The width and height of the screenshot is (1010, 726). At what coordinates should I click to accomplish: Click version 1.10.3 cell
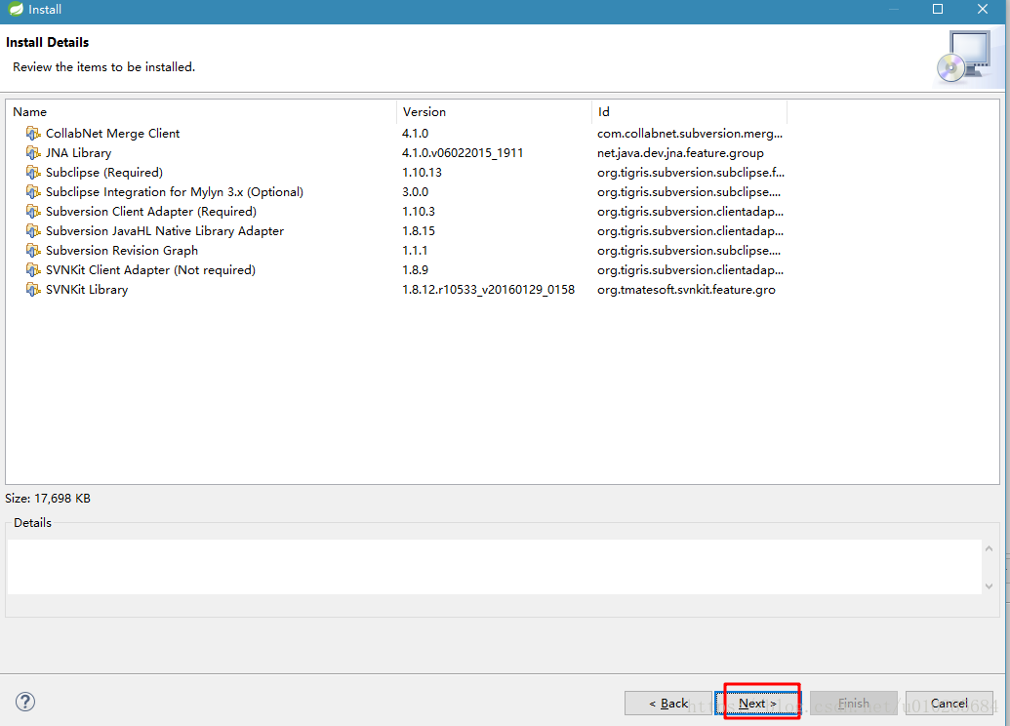pyautogui.click(x=419, y=212)
